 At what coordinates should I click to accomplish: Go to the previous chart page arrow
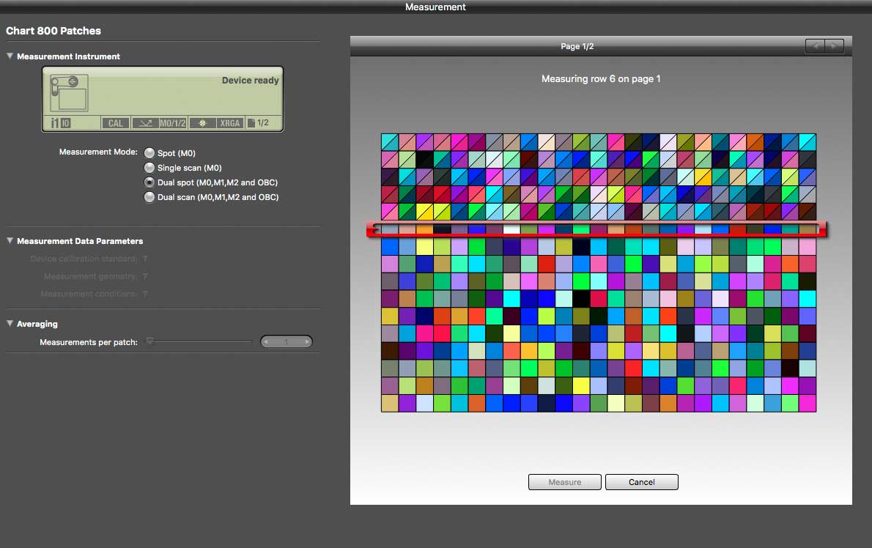click(816, 46)
